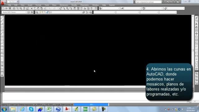
Task: Click the keyword search input field
Action: [x=149, y=2]
